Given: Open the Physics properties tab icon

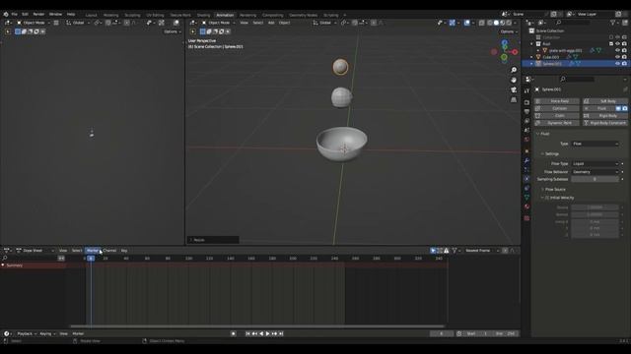Looking at the screenshot, I should pos(526,179).
